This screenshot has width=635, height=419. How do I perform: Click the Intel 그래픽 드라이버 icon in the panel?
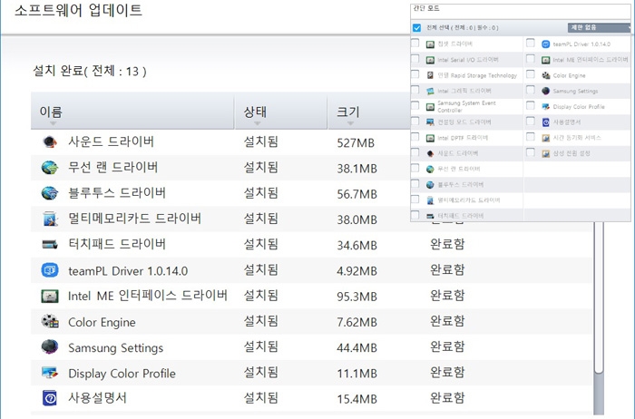tap(430, 91)
